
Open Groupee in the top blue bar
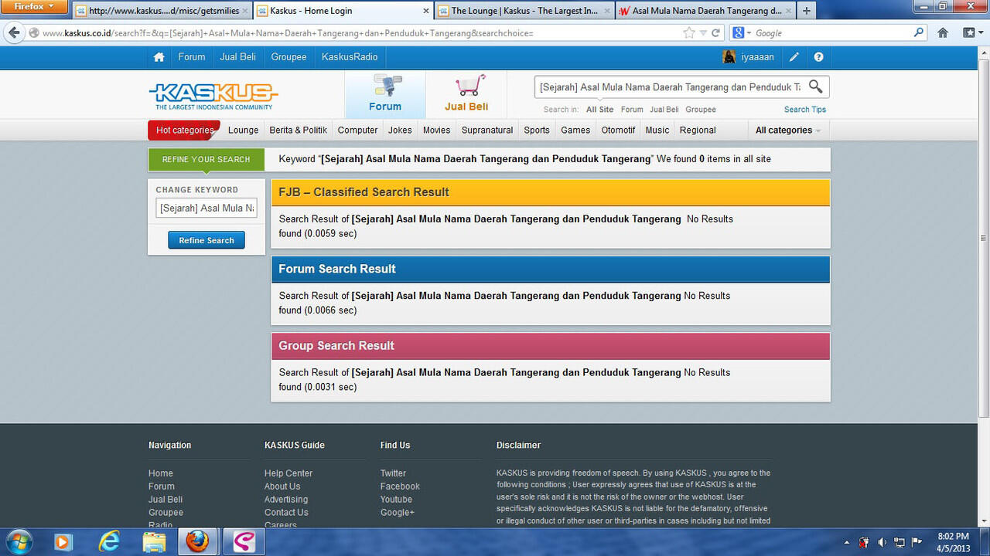pos(288,57)
